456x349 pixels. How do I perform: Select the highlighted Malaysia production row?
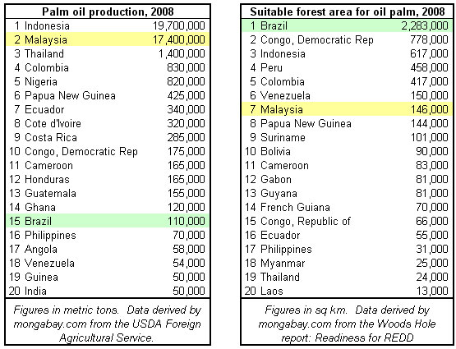tap(108, 39)
